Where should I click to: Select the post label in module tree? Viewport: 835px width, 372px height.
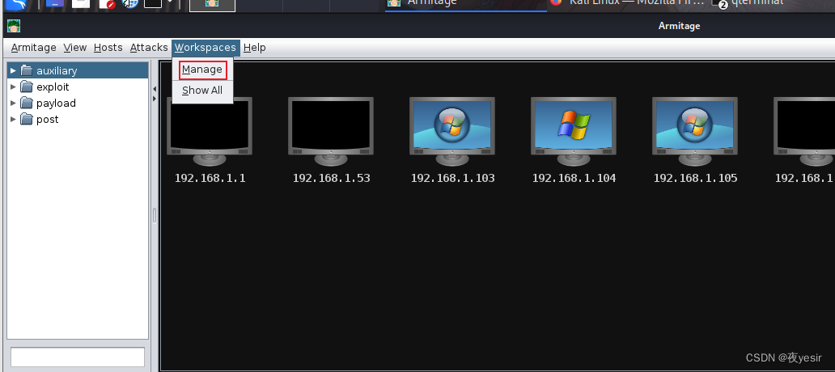click(x=48, y=119)
